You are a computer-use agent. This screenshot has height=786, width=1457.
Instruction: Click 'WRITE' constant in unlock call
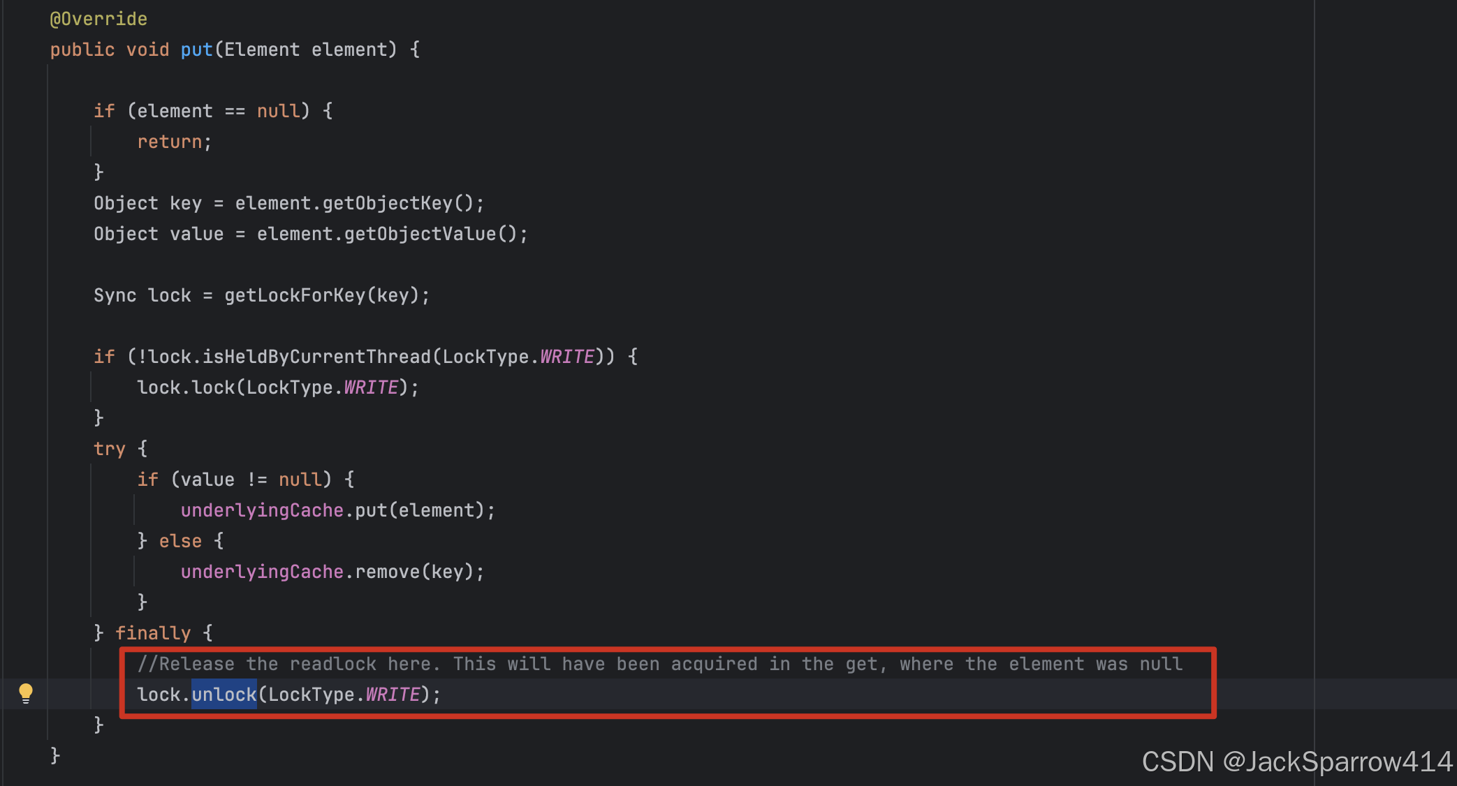pyautogui.click(x=393, y=695)
